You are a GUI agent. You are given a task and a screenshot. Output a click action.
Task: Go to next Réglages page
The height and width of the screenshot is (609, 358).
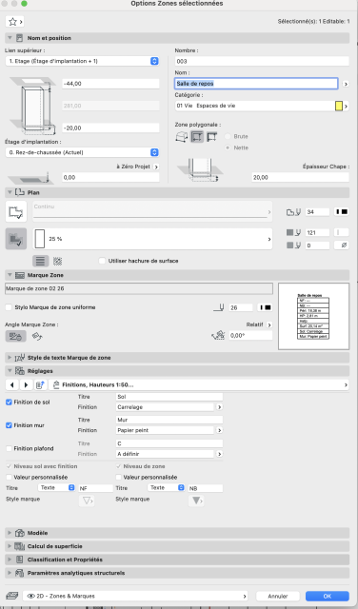pyautogui.click(x=26, y=384)
